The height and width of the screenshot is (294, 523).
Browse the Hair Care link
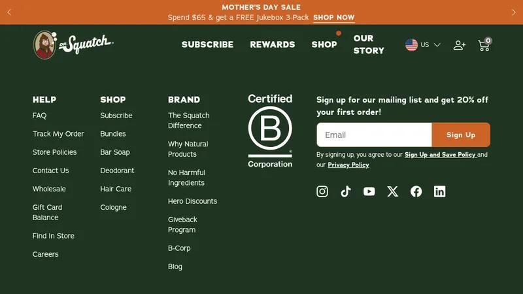(116, 189)
